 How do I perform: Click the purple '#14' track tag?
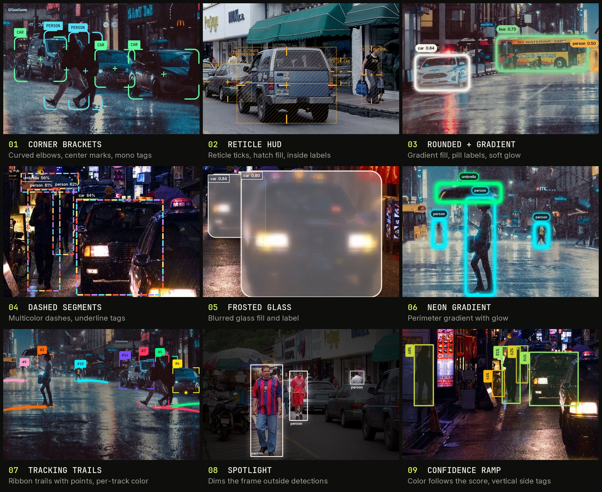(x=125, y=355)
